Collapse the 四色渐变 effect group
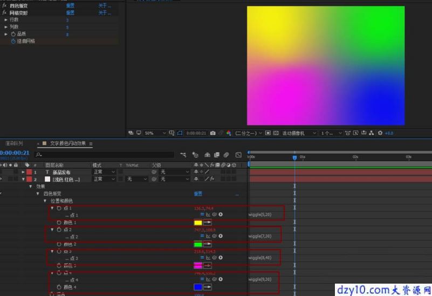432x296 pixels. pyautogui.click(x=38, y=194)
